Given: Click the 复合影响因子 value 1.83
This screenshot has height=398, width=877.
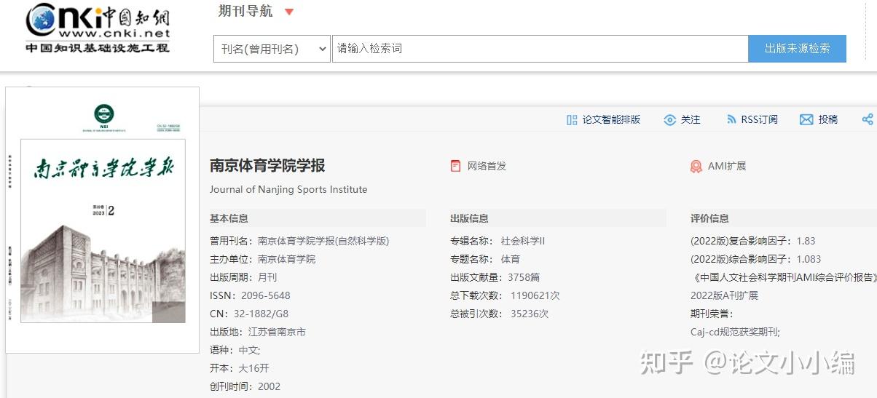Looking at the screenshot, I should click(x=806, y=241).
